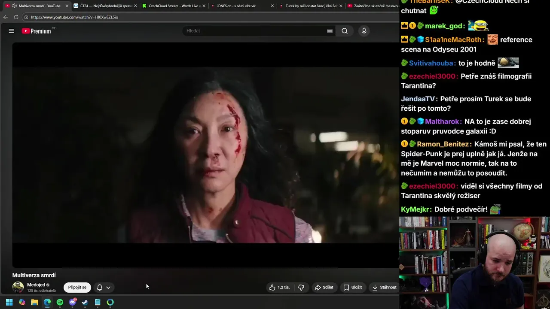Screen dimensions: 550x309
Task: Click the video title Multiverza smrdí
Action: point(34,275)
